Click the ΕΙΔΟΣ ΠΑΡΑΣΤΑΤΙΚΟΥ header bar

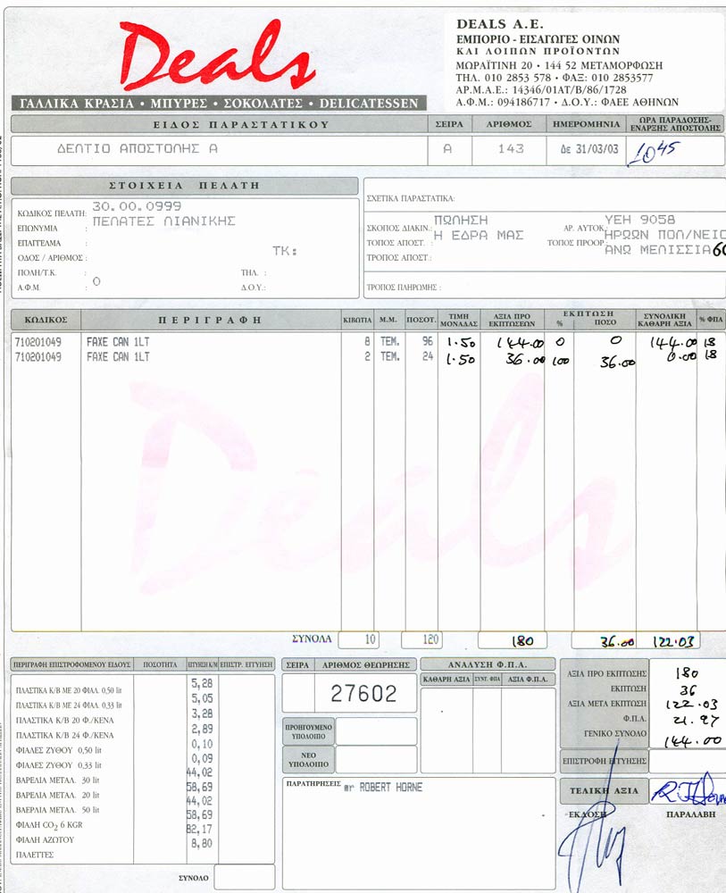click(x=219, y=124)
